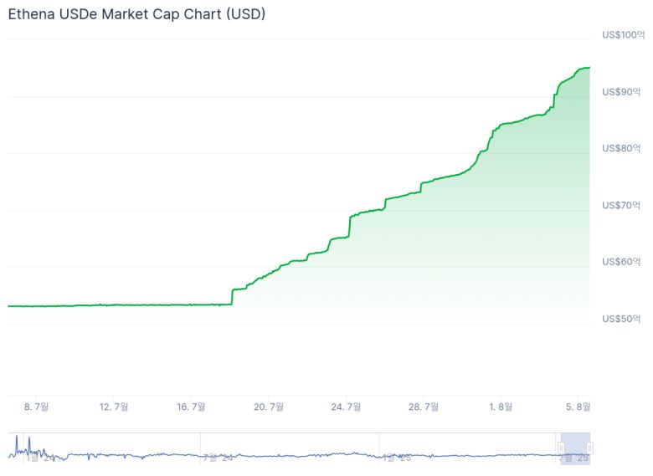
Task: Click the 16. 7월 date label
Action: coord(191,407)
